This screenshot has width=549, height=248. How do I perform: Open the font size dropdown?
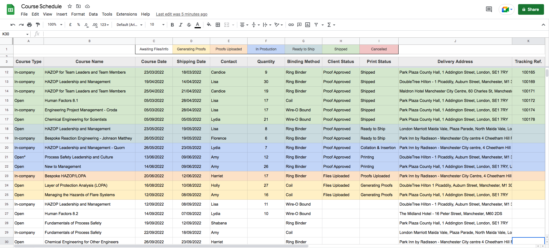pyautogui.click(x=157, y=25)
